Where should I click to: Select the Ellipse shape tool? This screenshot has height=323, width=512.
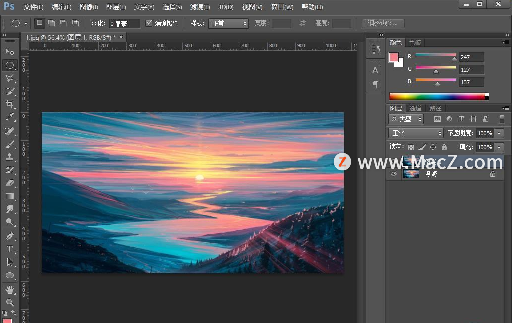10,276
